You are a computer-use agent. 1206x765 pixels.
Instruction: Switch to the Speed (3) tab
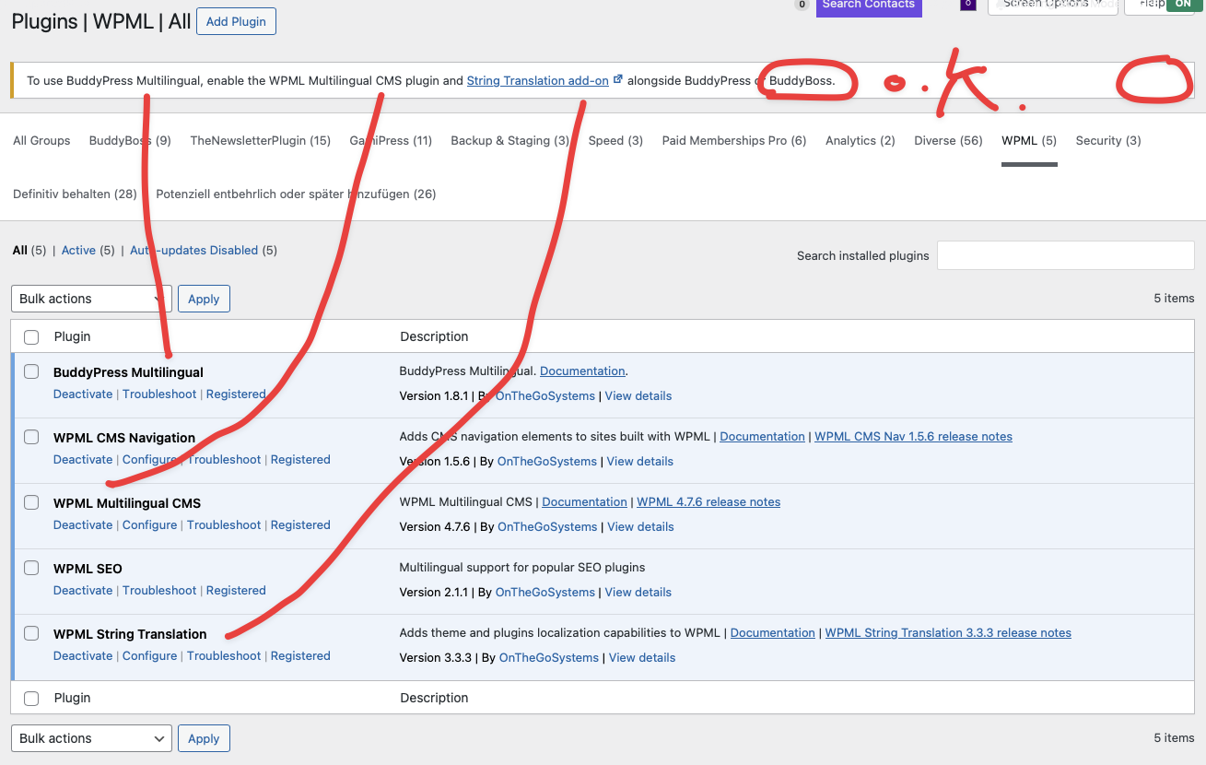coord(615,141)
